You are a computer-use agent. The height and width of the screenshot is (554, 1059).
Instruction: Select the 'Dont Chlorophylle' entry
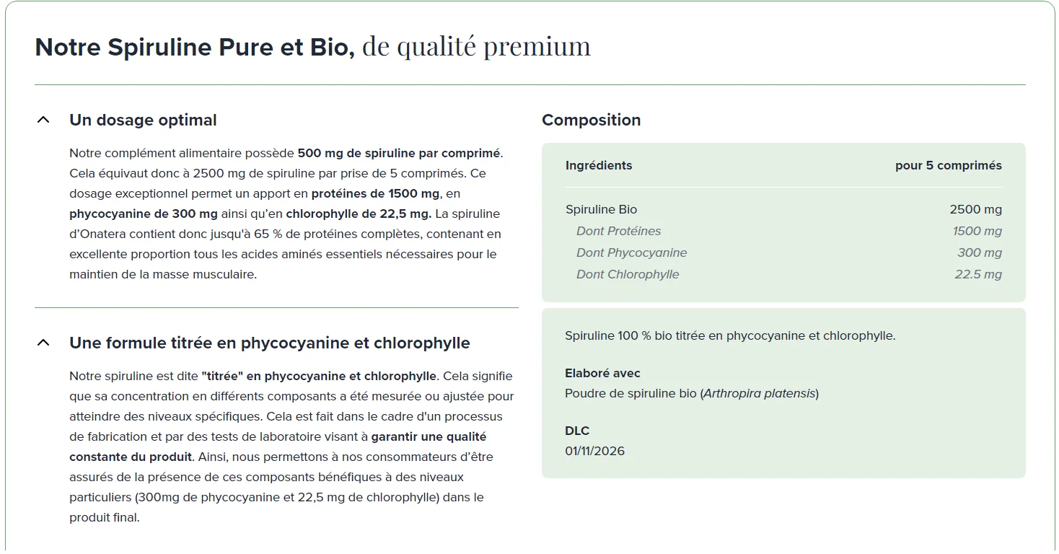pos(628,274)
